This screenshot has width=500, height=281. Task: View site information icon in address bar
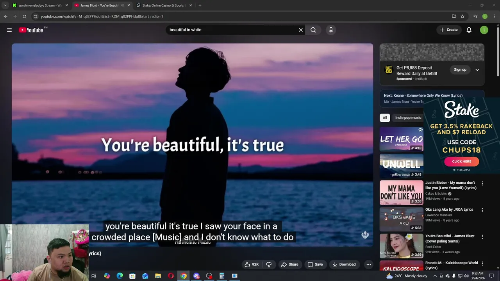(x=36, y=16)
